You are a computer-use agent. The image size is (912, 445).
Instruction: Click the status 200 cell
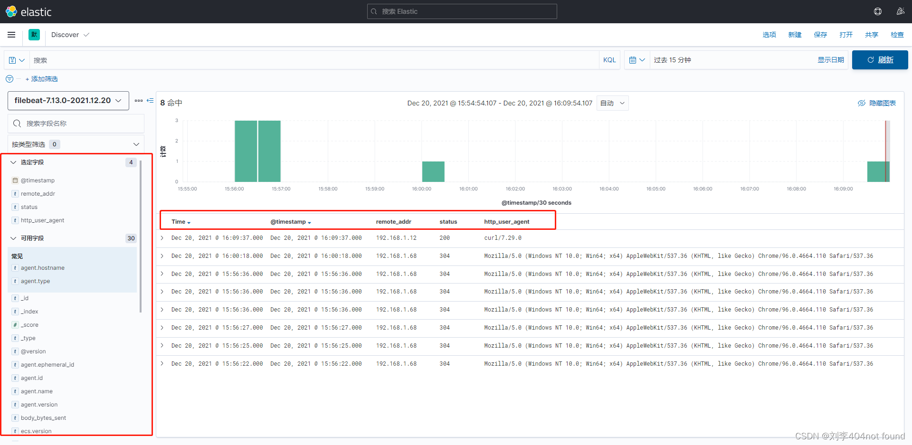coord(445,238)
